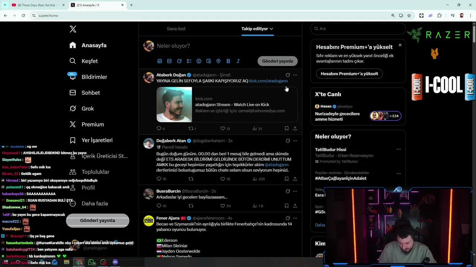Add a GIF to post
This screenshot has width=476, height=267.
pyautogui.click(x=169, y=61)
